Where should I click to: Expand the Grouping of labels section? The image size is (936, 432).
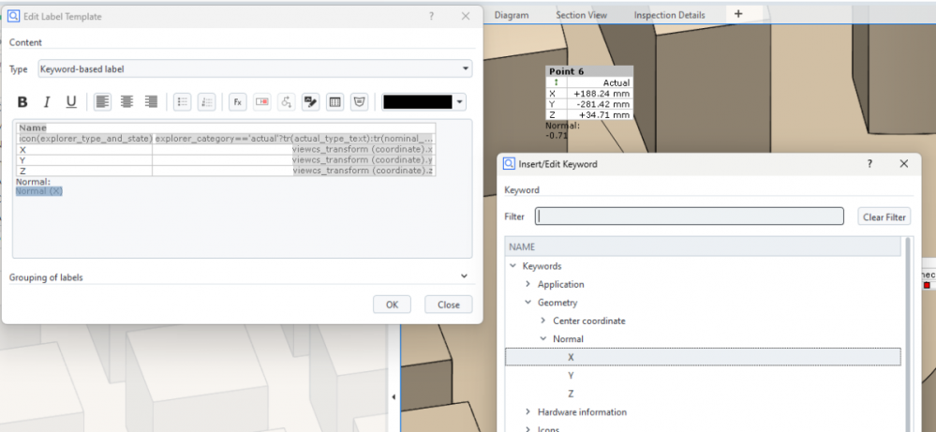[x=465, y=276]
